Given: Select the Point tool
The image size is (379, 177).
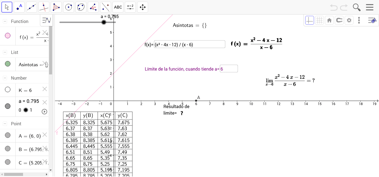Looking at the screenshot, I should [x=19, y=7].
